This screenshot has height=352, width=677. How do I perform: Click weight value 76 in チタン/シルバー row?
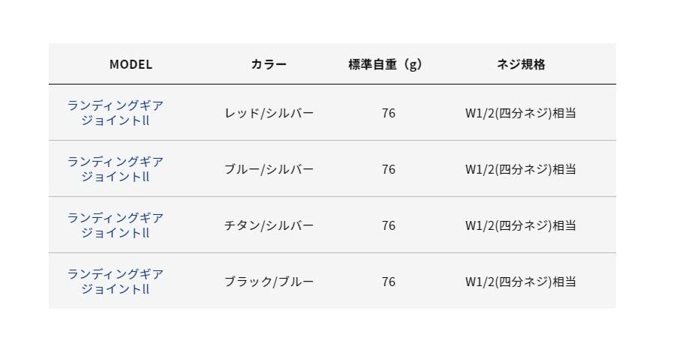(388, 225)
